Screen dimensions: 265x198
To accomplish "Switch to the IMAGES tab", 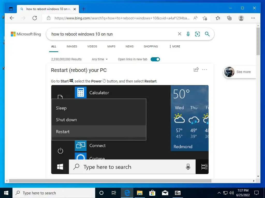I will 72,46.
